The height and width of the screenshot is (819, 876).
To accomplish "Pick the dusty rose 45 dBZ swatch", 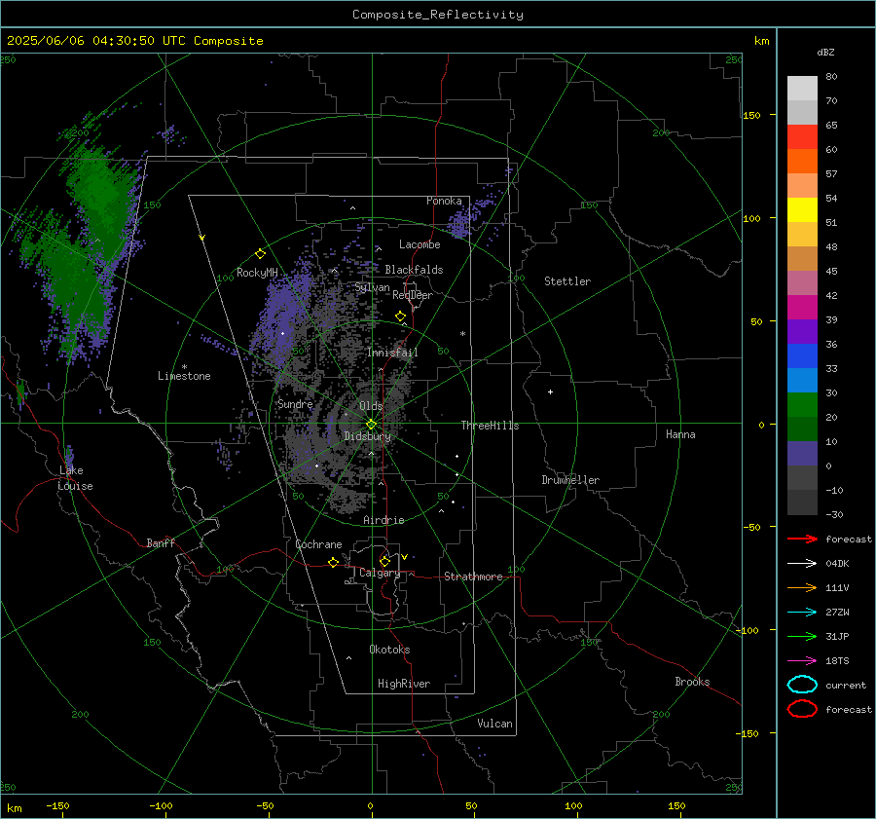I will pos(802,282).
